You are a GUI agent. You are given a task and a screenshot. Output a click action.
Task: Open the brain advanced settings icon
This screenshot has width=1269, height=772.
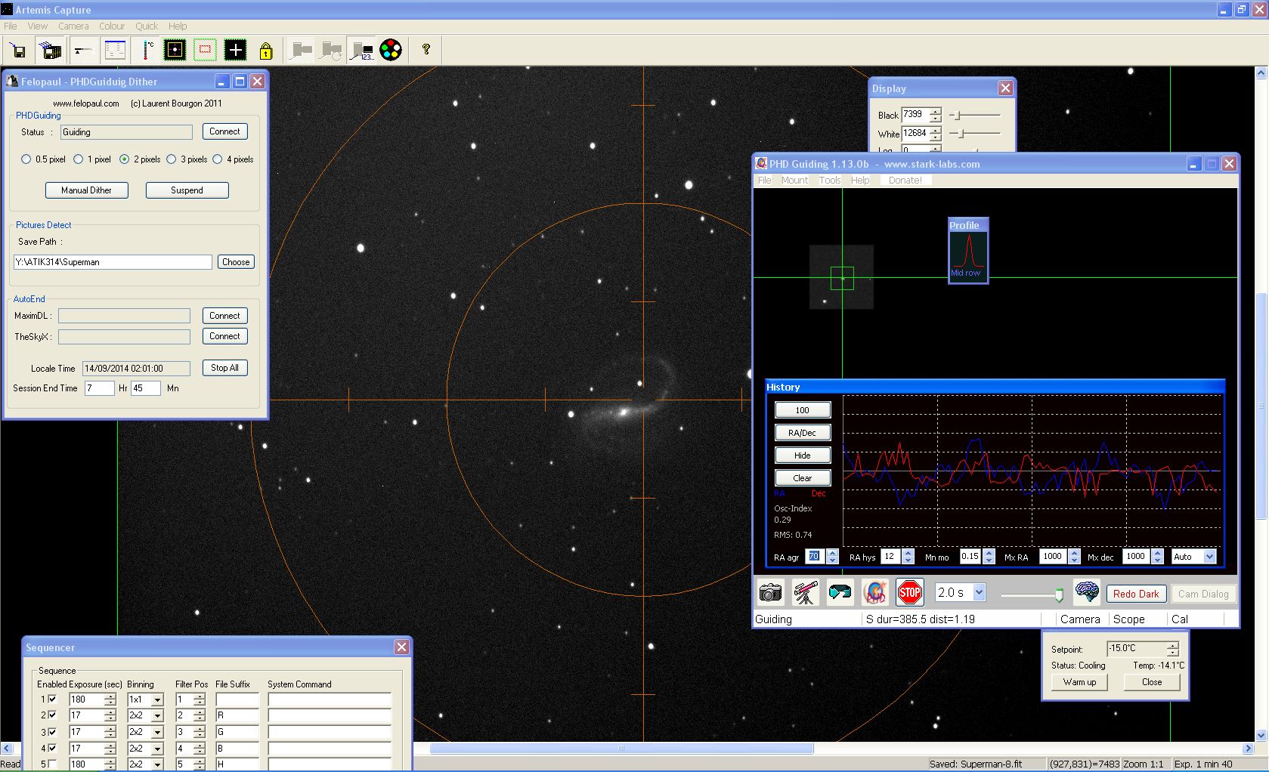click(x=1087, y=593)
